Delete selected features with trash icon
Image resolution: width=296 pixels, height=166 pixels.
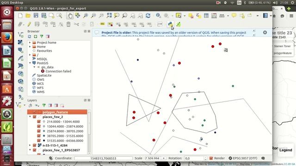68,24
